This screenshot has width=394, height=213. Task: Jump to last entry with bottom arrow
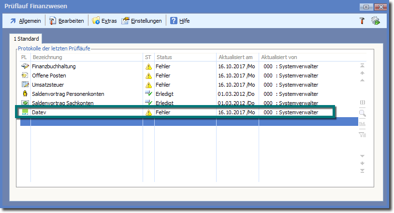(x=362, y=171)
